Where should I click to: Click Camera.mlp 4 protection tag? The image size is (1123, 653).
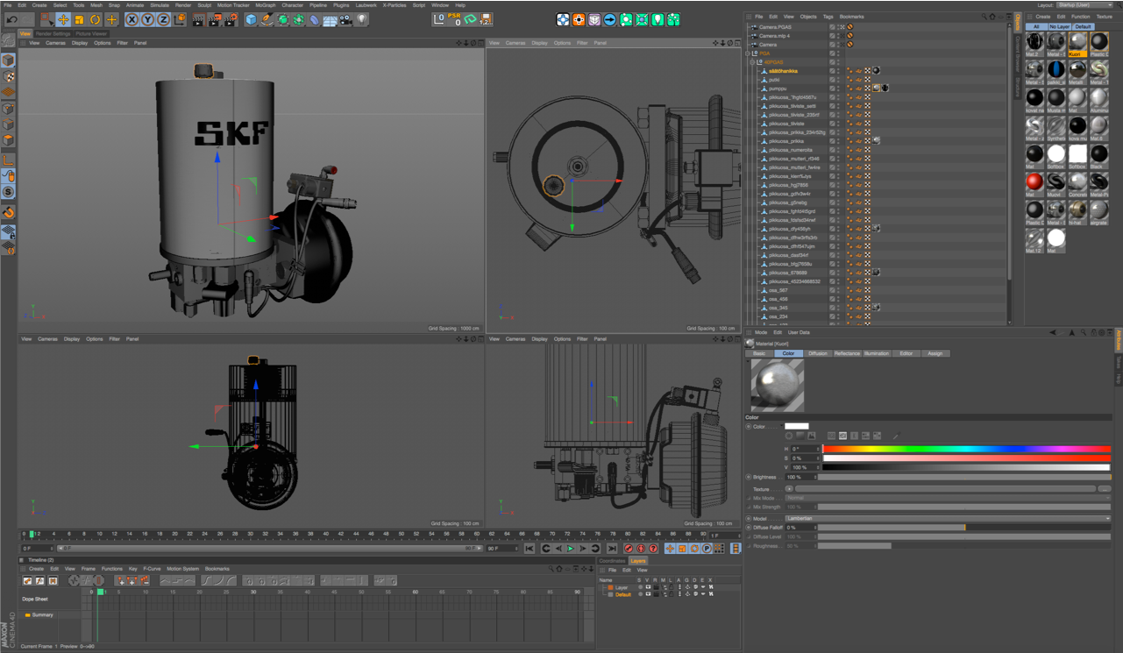click(849, 36)
